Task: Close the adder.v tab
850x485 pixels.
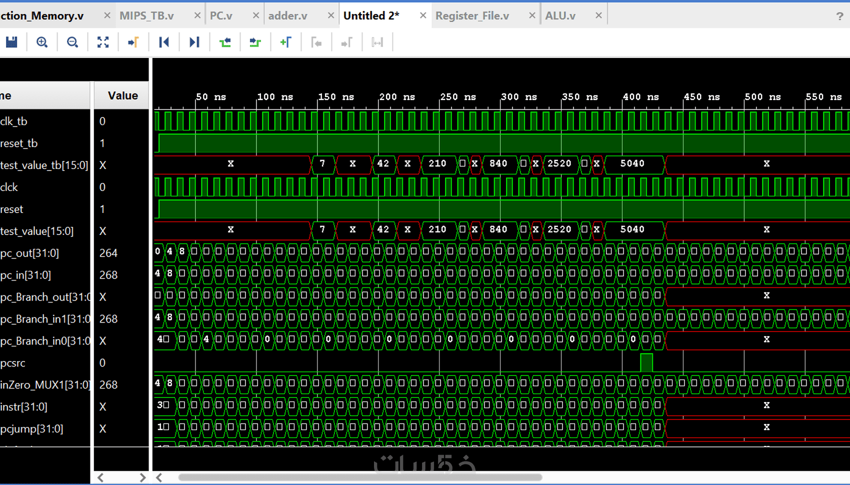Action: tap(330, 15)
